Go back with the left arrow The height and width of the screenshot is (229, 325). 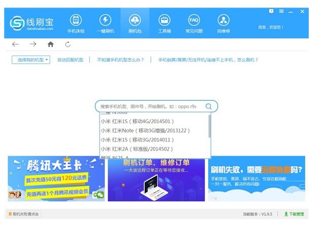15,44
